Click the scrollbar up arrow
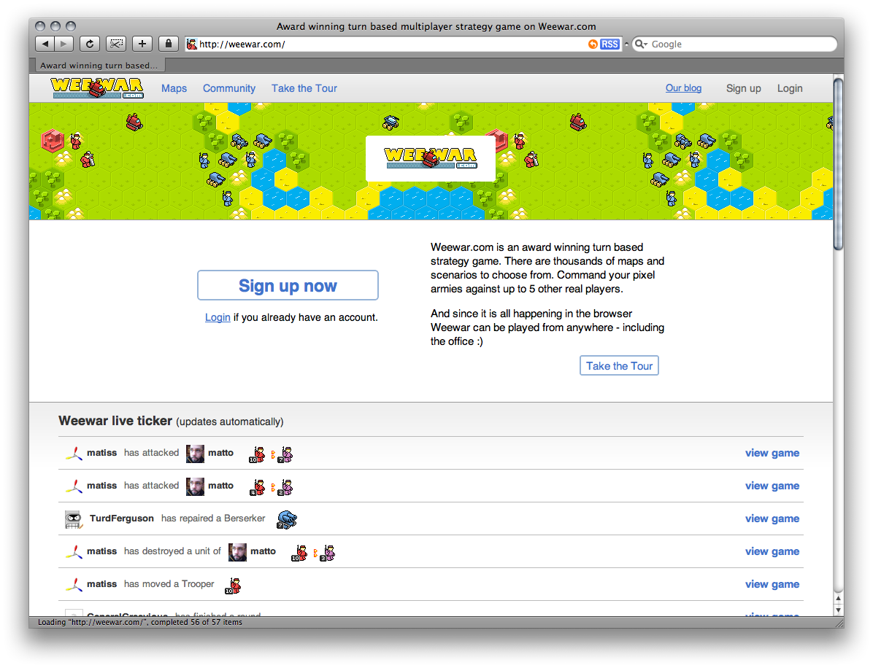The width and height of the screenshot is (873, 668). point(839,599)
